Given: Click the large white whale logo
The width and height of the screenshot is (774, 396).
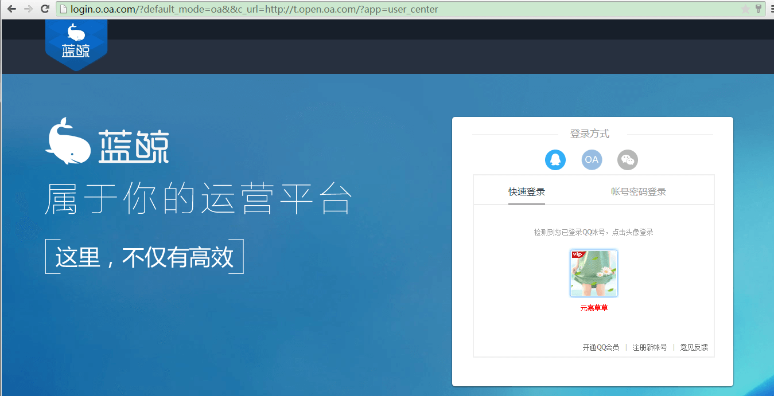Looking at the screenshot, I should coord(68,142).
